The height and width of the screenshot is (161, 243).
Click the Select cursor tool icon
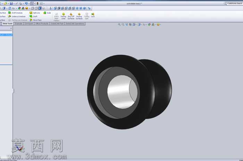coord(32,3)
